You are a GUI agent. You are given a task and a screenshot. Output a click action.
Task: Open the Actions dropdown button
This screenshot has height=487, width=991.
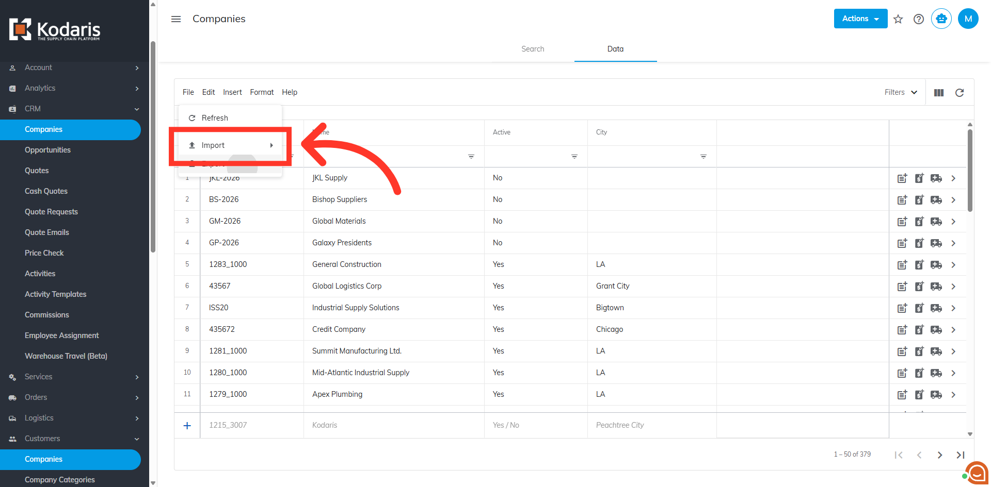860,19
